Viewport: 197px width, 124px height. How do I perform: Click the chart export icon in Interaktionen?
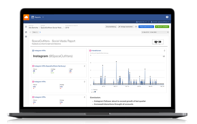[164, 56]
